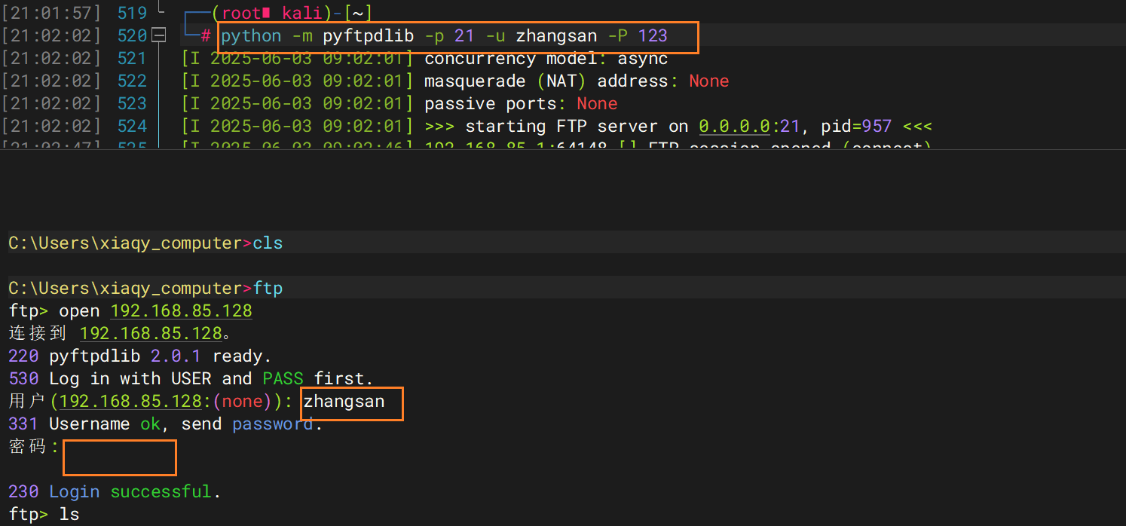Click the red 'None' after passive ports

(x=597, y=103)
